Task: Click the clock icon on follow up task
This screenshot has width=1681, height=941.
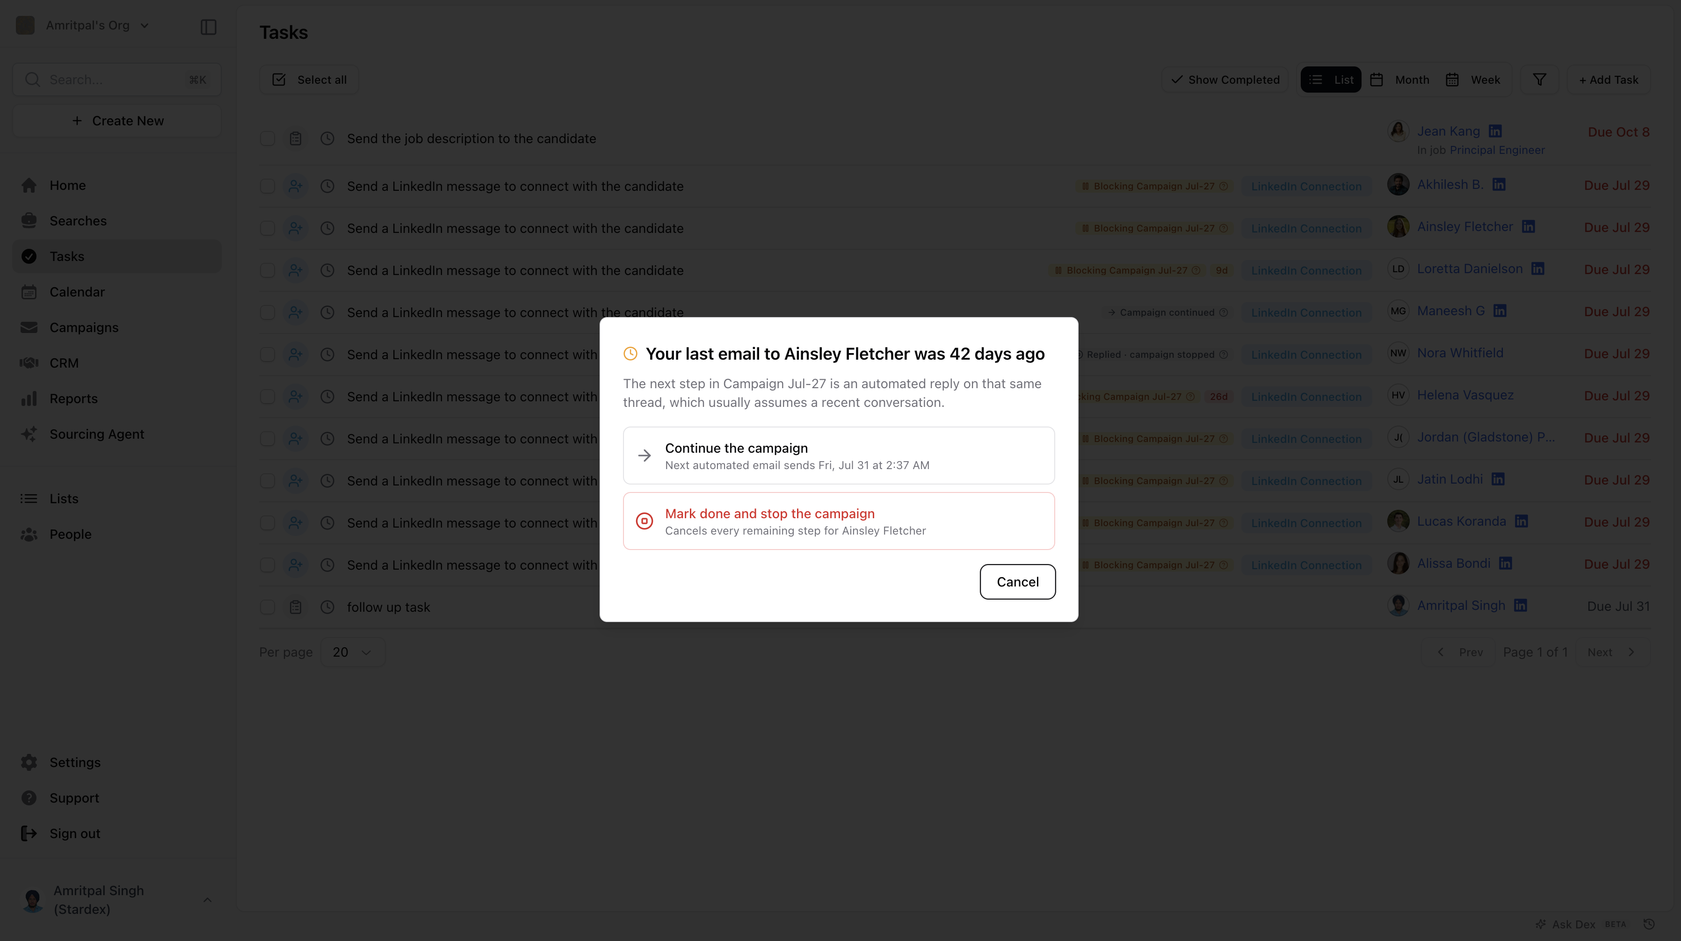Action: (327, 607)
